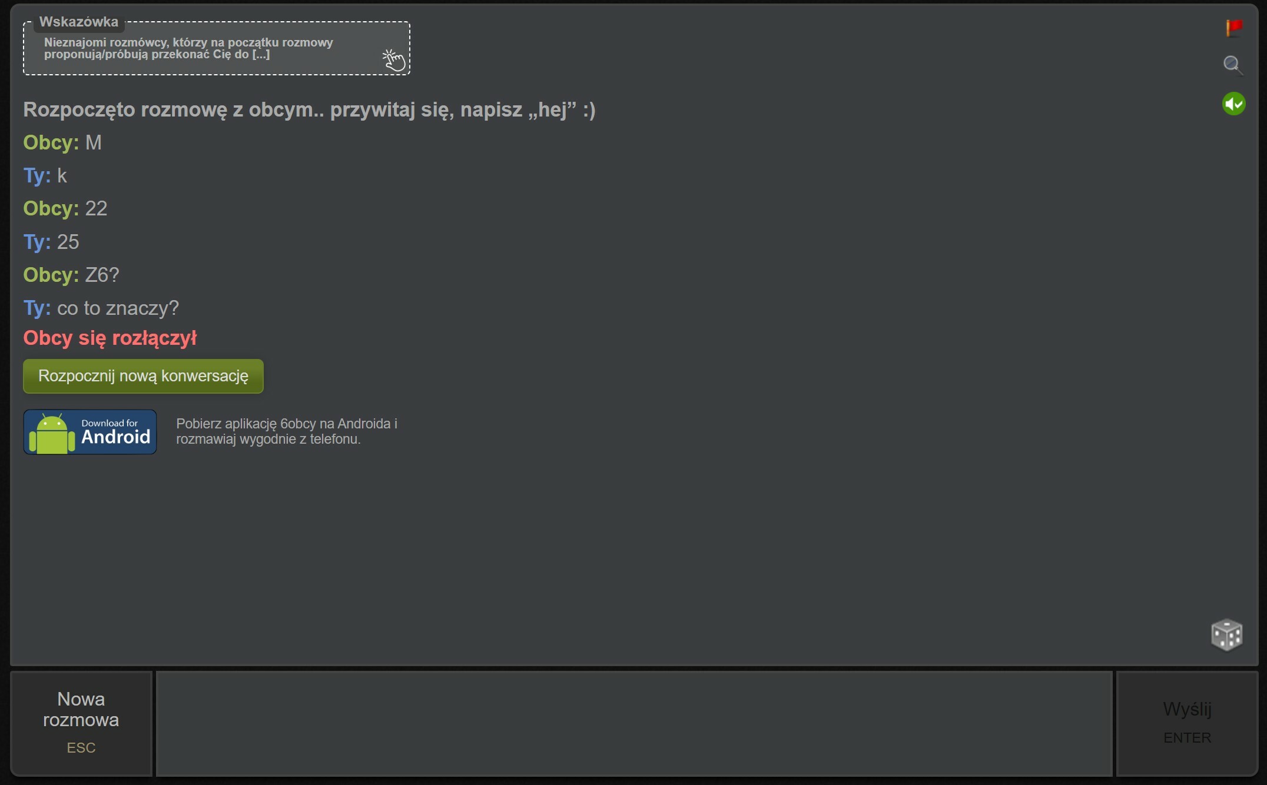The height and width of the screenshot is (785, 1267).
Task: Report the stranger with the red flag icon
Action: click(x=1234, y=27)
